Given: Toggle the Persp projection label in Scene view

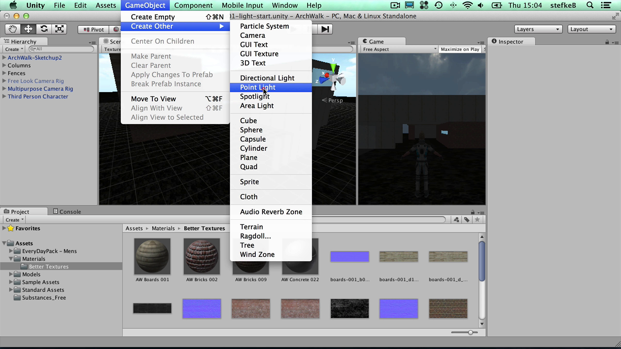Looking at the screenshot, I should point(332,100).
